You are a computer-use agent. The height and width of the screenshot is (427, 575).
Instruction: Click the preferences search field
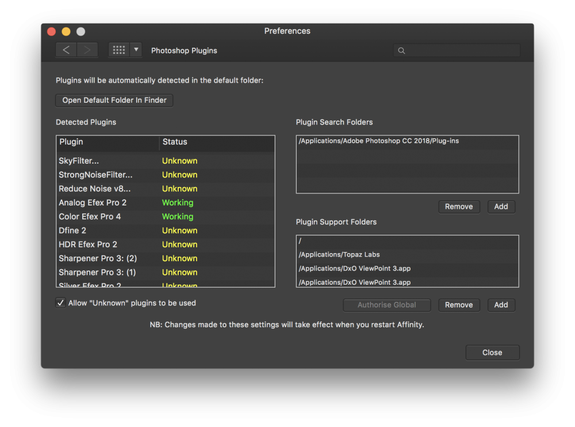[457, 51]
